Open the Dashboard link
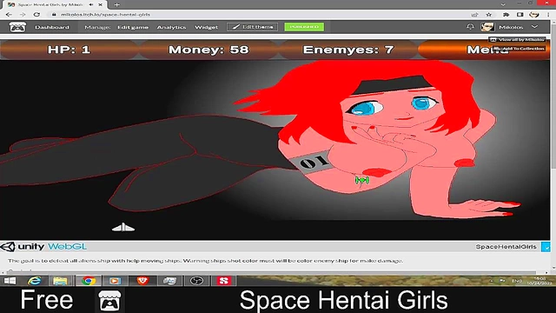Viewport: 556px width, 313px height. pyautogui.click(x=52, y=27)
